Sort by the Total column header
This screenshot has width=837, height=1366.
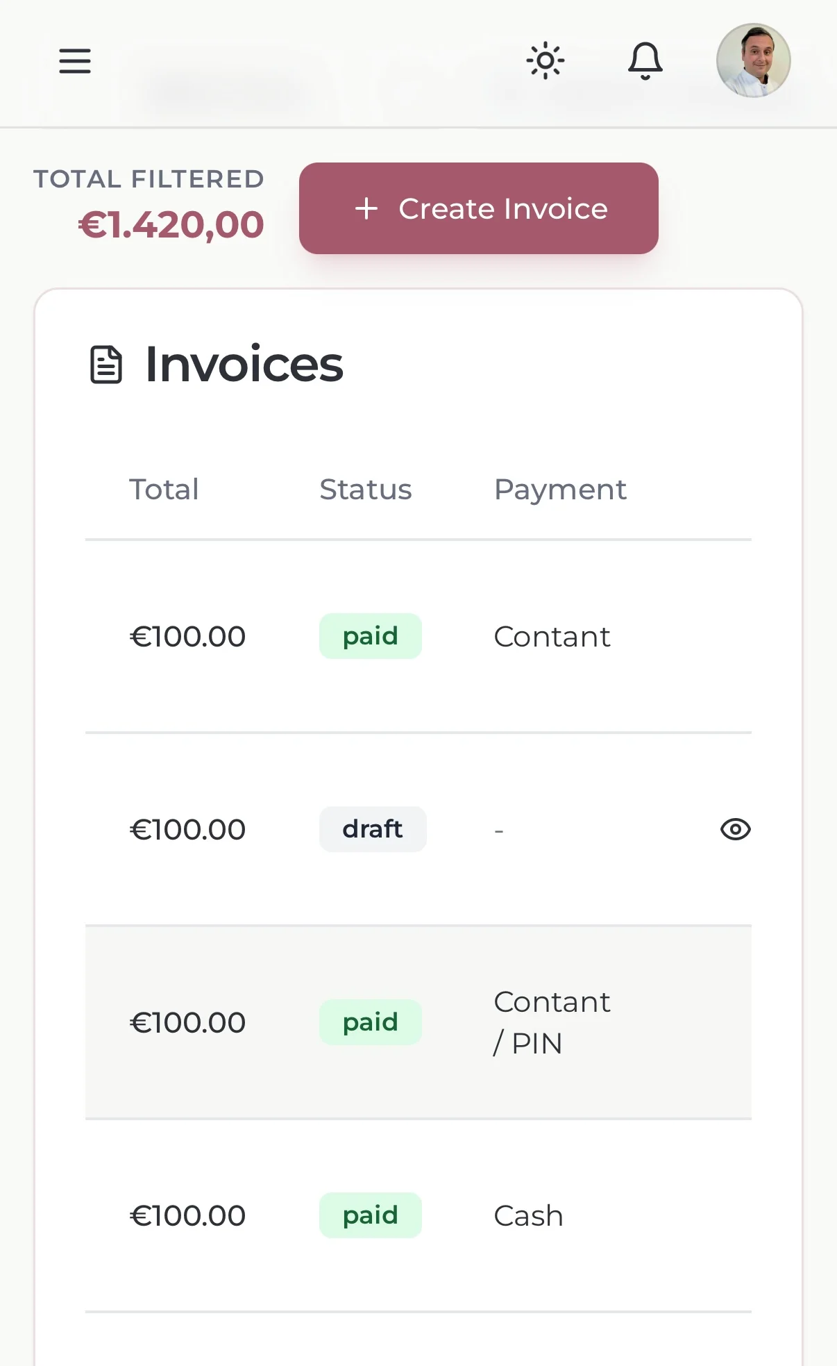tap(164, 490)
